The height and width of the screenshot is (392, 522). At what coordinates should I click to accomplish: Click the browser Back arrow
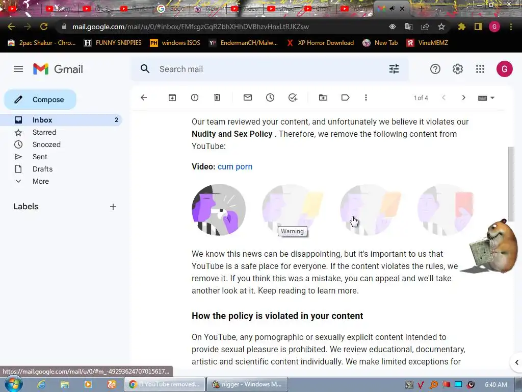pos(11,27)
